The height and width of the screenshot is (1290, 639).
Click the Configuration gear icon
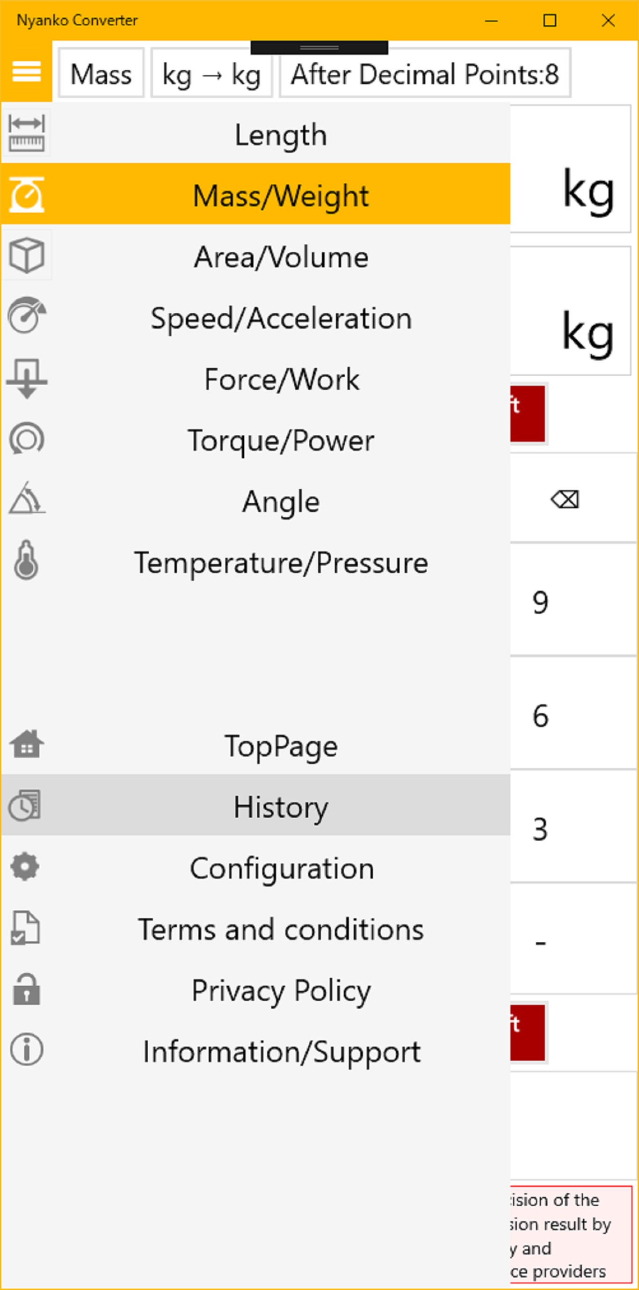pyautogui.click(x=25, y=867)
